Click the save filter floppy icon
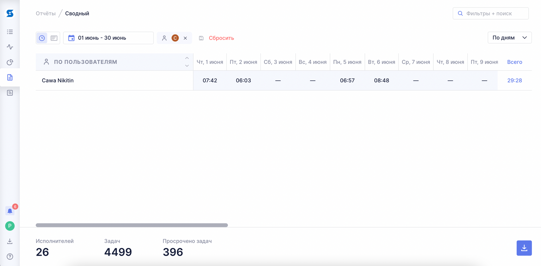Screen dimensions: 541x266 (201, 38)
